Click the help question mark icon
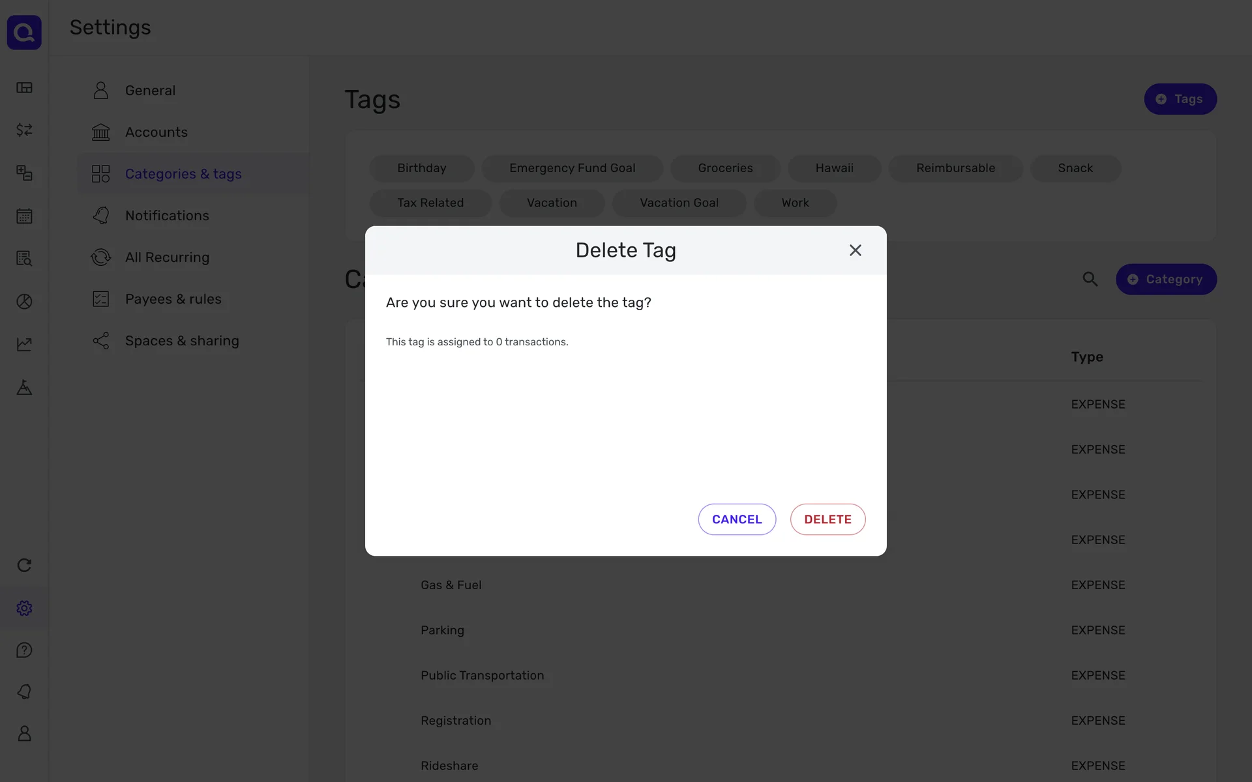This screenshot has height=782, width=1252. click(24, 650)
